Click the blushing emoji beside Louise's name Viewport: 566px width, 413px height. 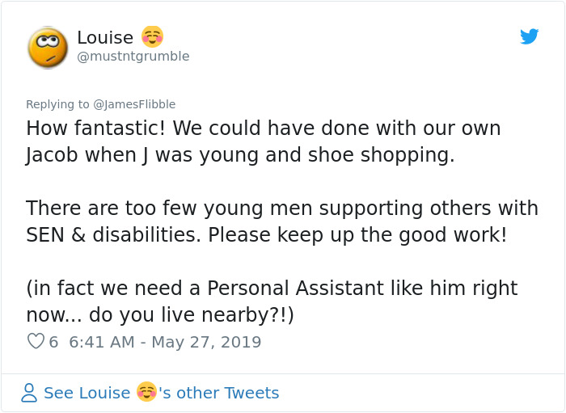(152, 37)
